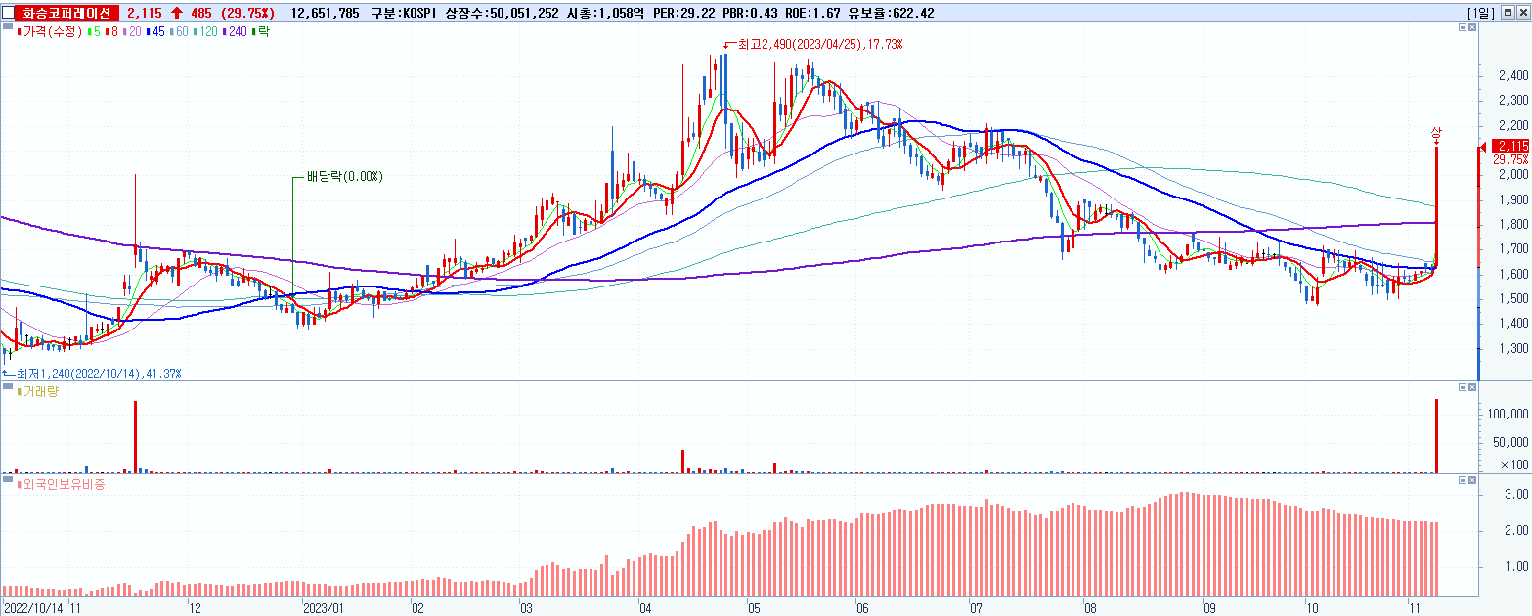Toggle the 8-day moving average legend

(110, 31)
